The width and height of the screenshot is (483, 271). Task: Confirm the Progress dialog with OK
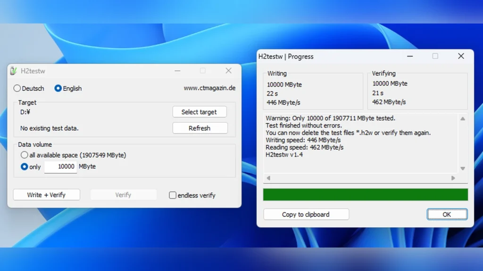tap(447, 214)
